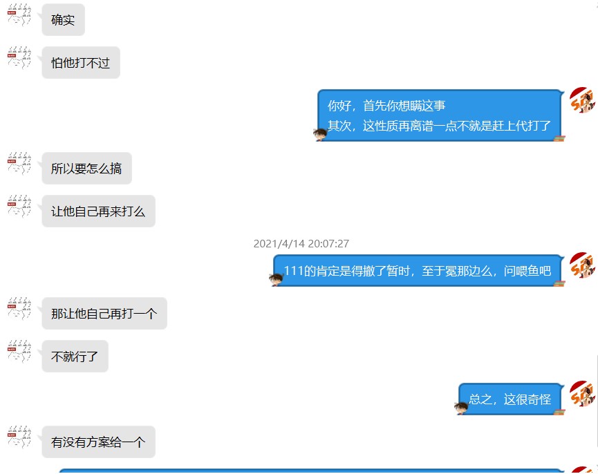Open sender avatar beside '确实' message
598x474 pixels.
click(19, 15)
